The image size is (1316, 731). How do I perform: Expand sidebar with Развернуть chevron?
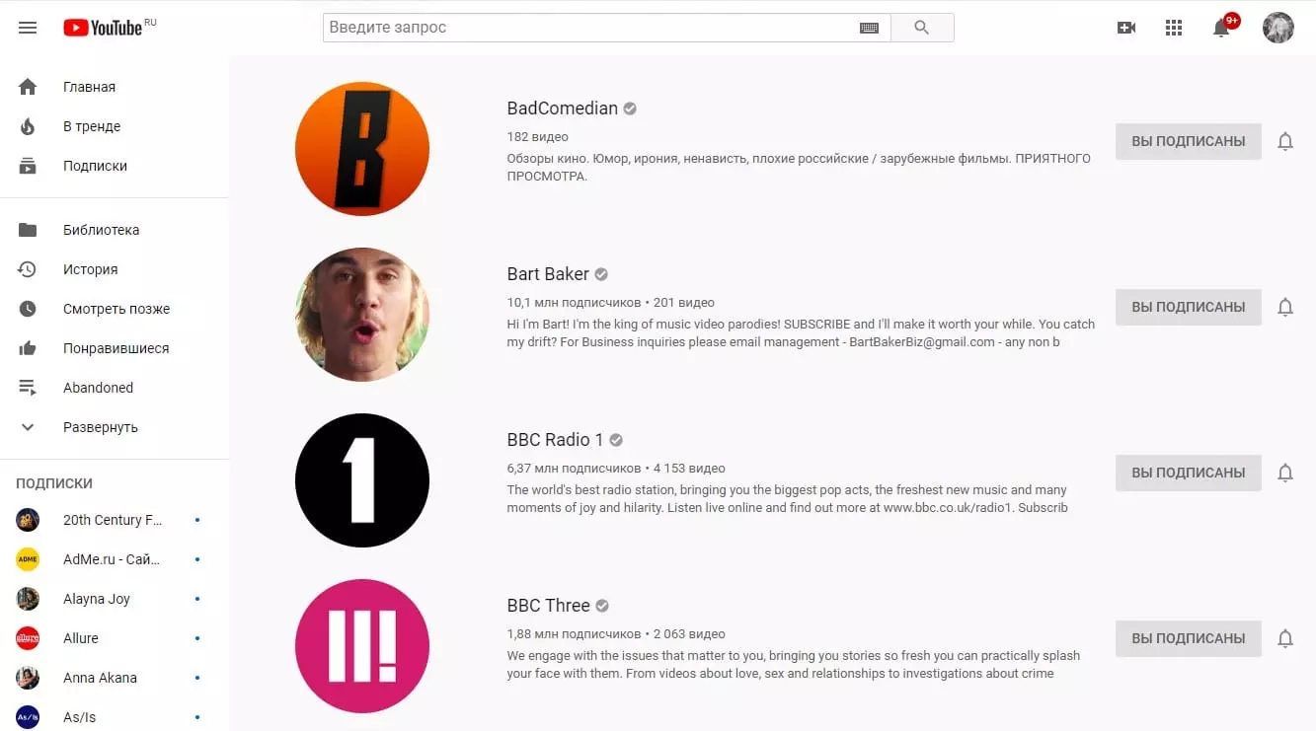pos(28,427)
